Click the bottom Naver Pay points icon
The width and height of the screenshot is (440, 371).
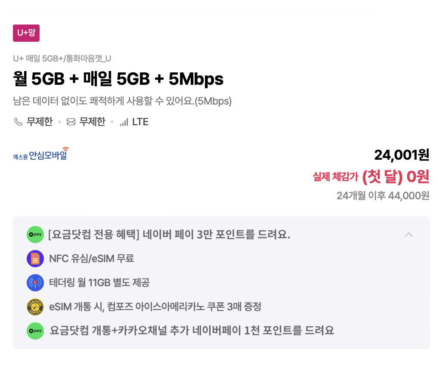pyautogui.click(x=35, y=331)
